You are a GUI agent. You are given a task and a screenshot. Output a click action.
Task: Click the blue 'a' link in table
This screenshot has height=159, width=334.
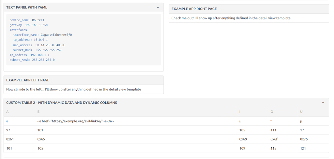pyautogui.click(x=7, y=121)
